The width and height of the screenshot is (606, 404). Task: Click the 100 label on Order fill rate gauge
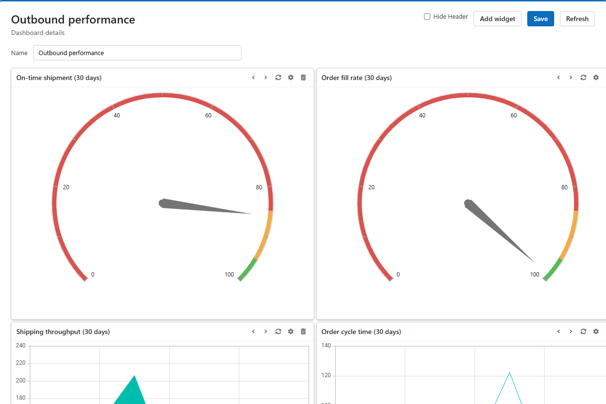pos(534,275)
